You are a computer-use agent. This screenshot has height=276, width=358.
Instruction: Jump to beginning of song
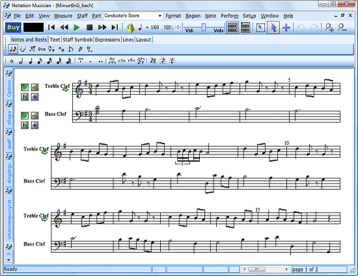[x=51, y=27]
